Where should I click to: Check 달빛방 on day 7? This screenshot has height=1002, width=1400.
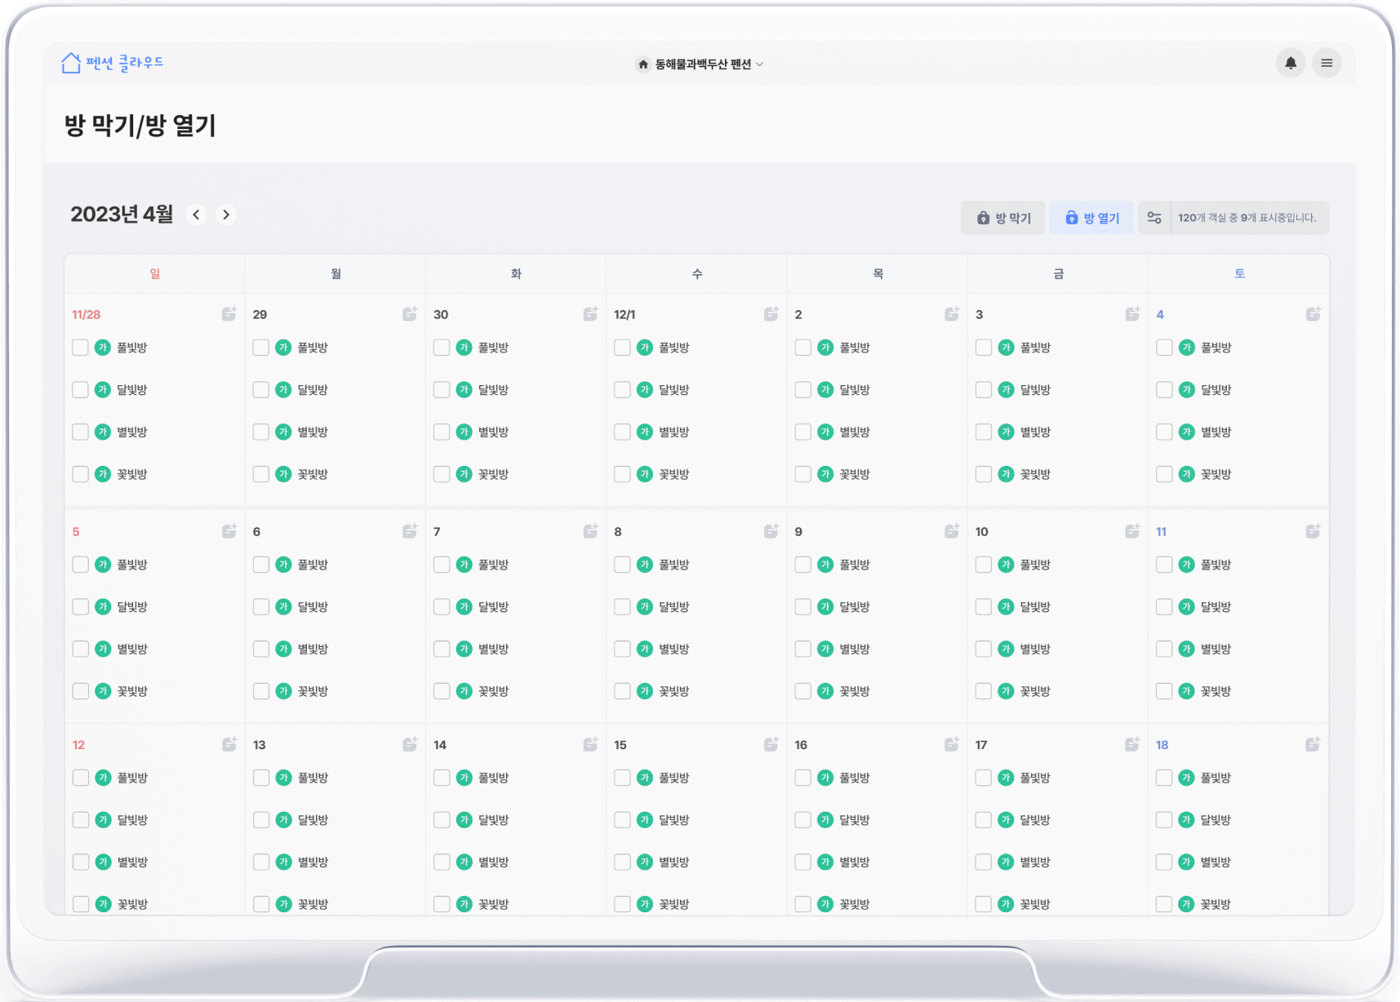(x=442, y=607)
